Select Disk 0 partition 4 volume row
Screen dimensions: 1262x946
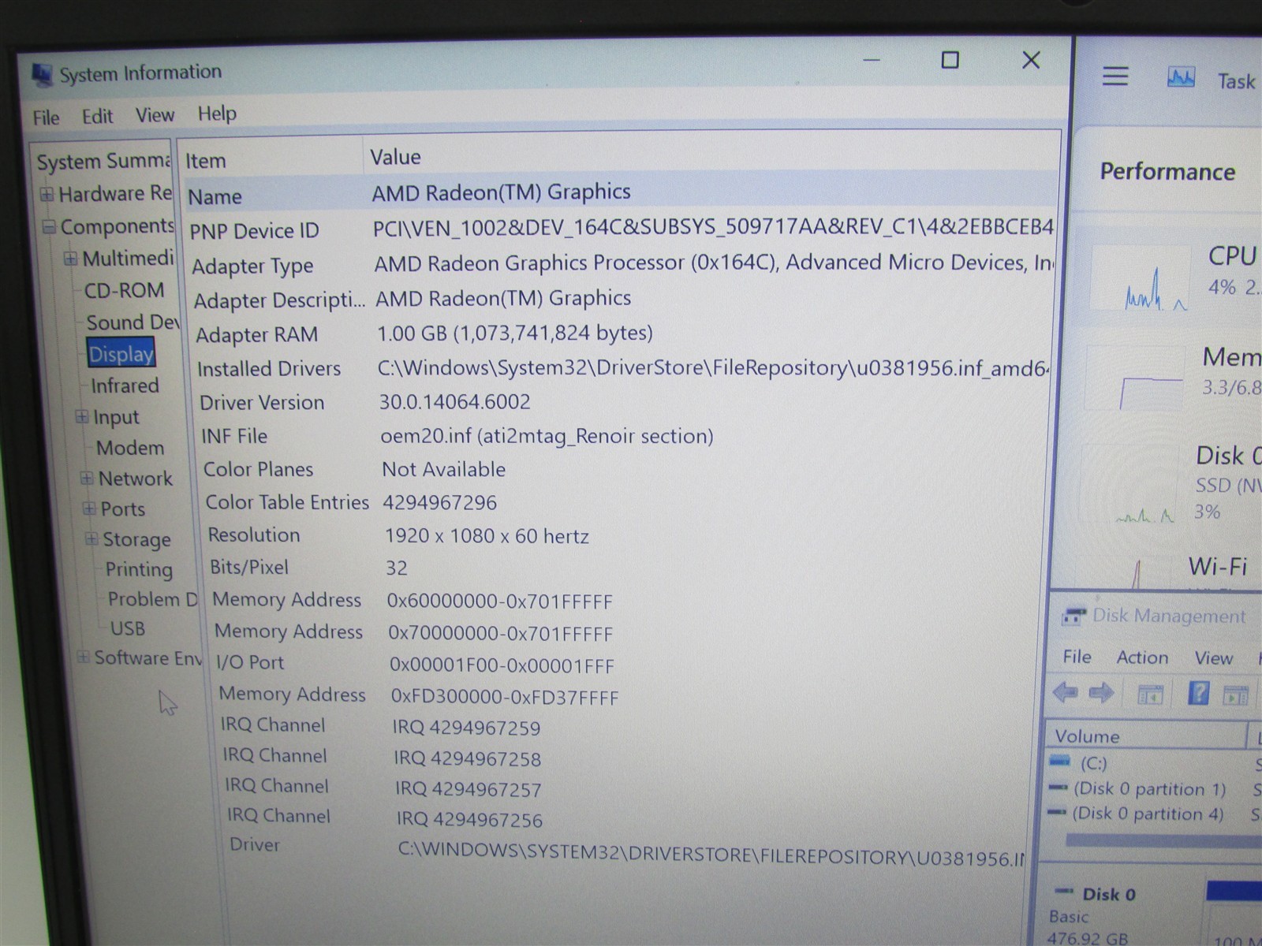1136,814
